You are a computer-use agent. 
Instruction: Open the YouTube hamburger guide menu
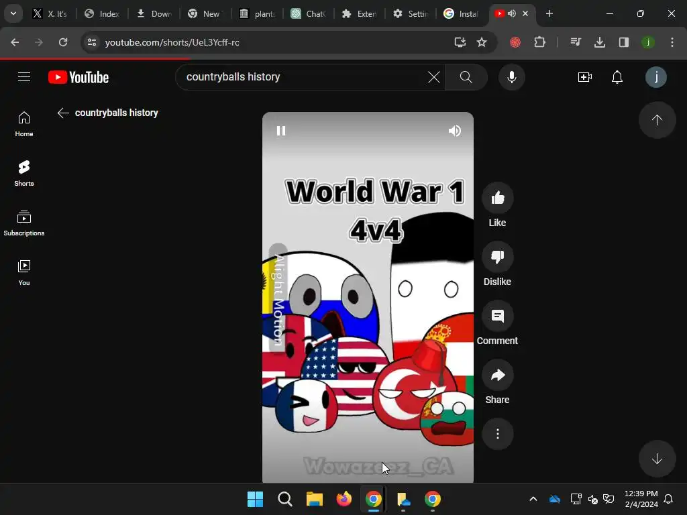coord(24,77)
